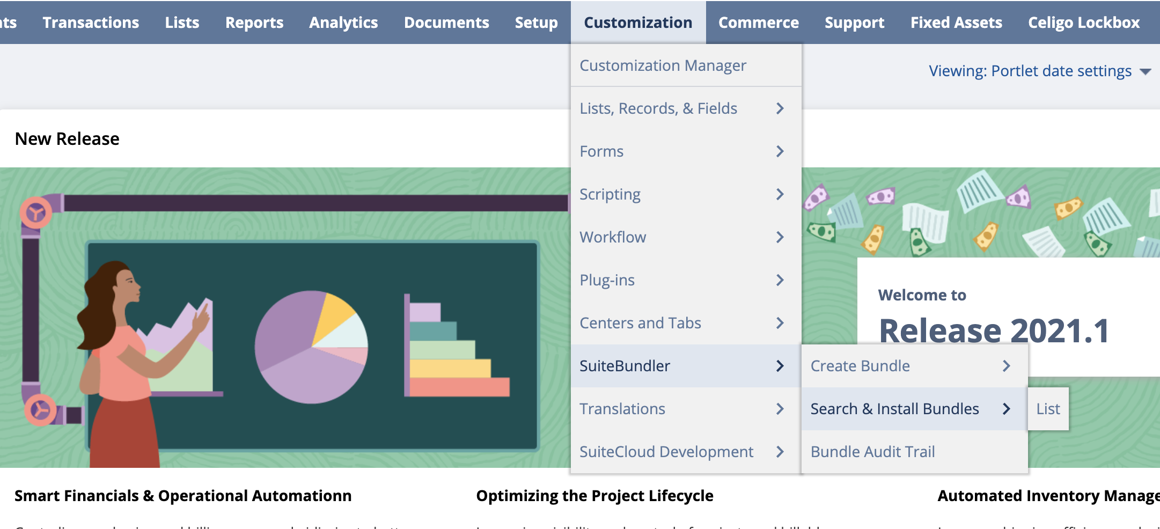Open the Workflow submenu
This screenshot has width=1160, height=529.
613,237
